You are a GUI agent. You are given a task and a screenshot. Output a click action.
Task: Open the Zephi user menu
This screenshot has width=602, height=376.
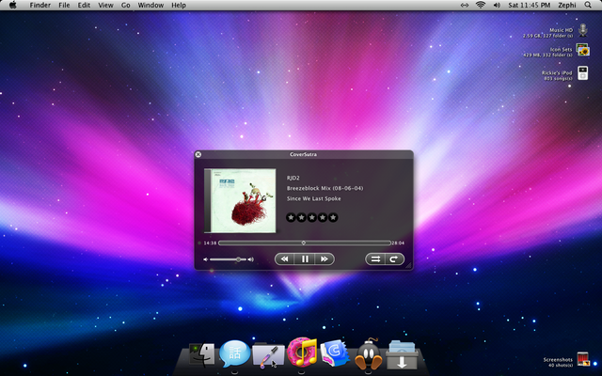pyautogui.click(x=567, y=5)
